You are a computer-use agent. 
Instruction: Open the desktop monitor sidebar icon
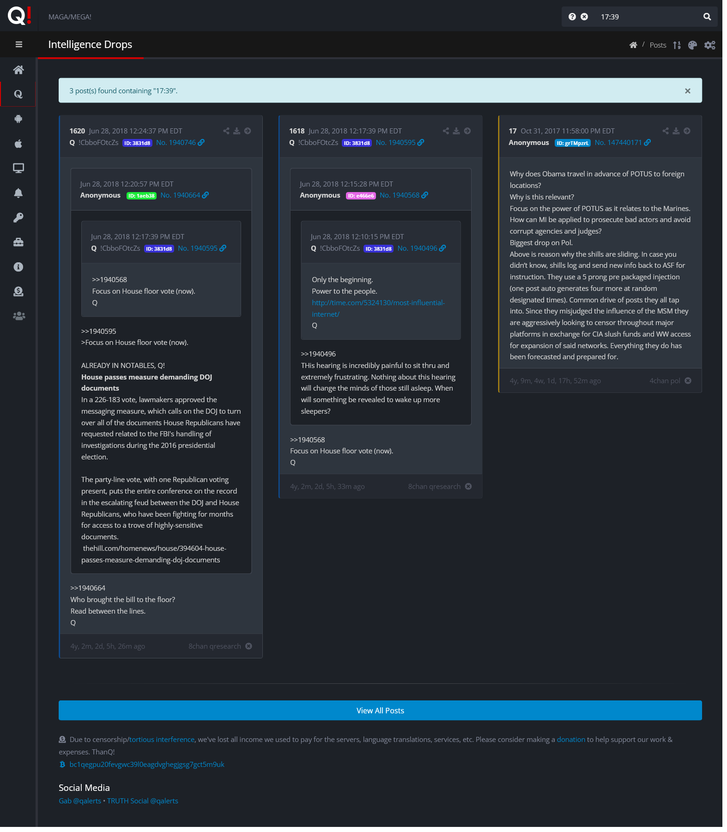coord(18,168)
